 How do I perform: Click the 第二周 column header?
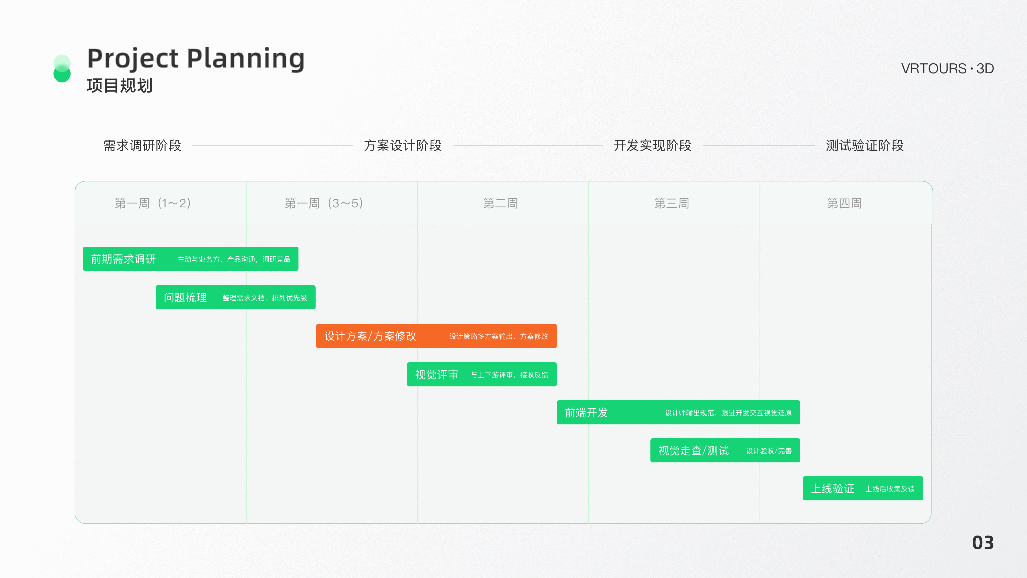(501, 203)
